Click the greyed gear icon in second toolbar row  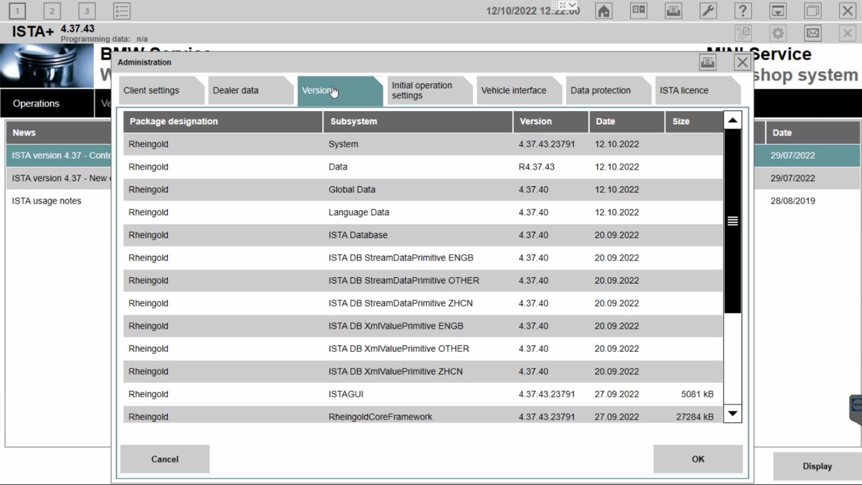tap(778, 33)
